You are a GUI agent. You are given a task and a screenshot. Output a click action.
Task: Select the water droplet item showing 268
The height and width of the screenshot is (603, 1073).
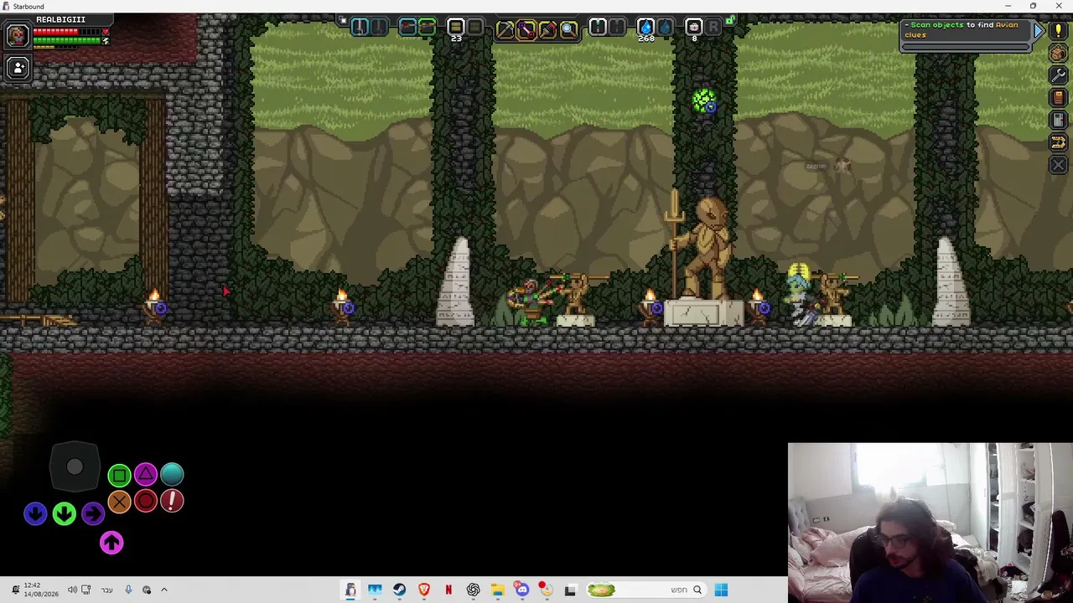(x=645, y=28)
